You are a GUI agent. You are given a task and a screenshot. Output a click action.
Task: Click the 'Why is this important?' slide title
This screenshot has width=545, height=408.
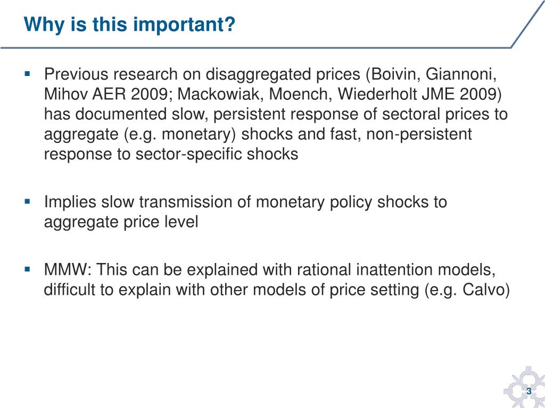click(129, 24)
